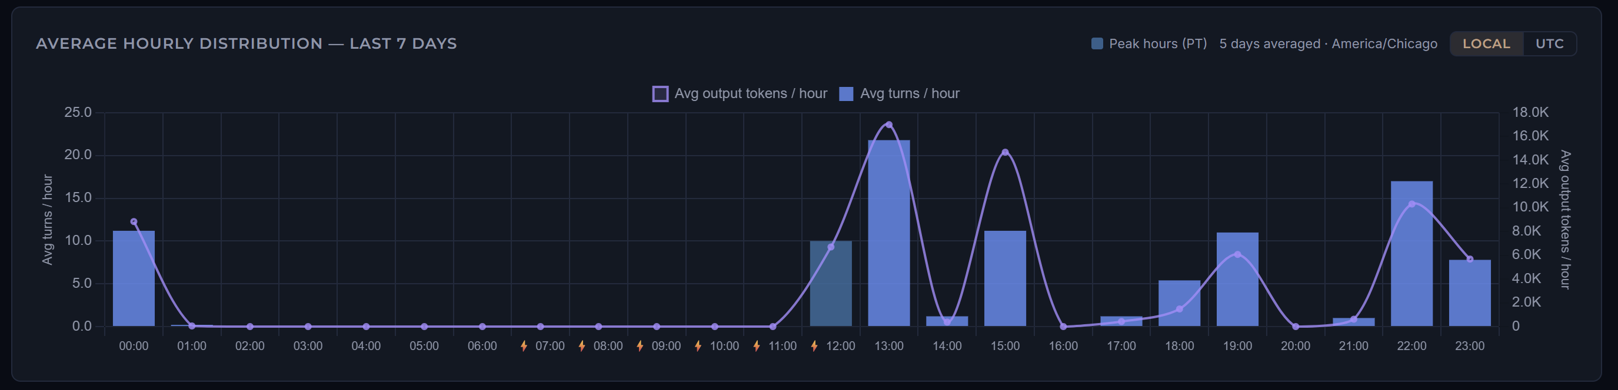Click the output tokens point at 00:00
The width and height of the screenshot is (1618, 390).
tap(134, 222)
